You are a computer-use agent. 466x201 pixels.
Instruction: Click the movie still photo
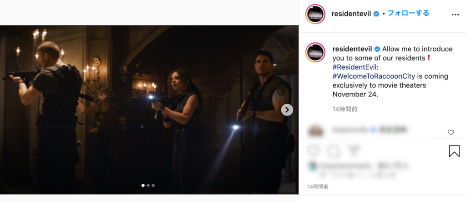[149, 110]
